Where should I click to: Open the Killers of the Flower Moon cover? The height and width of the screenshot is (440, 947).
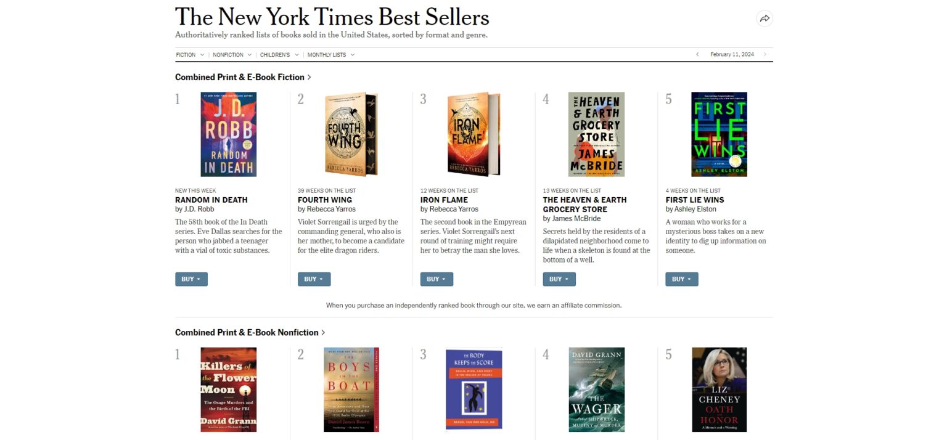[x=229, y=389]
